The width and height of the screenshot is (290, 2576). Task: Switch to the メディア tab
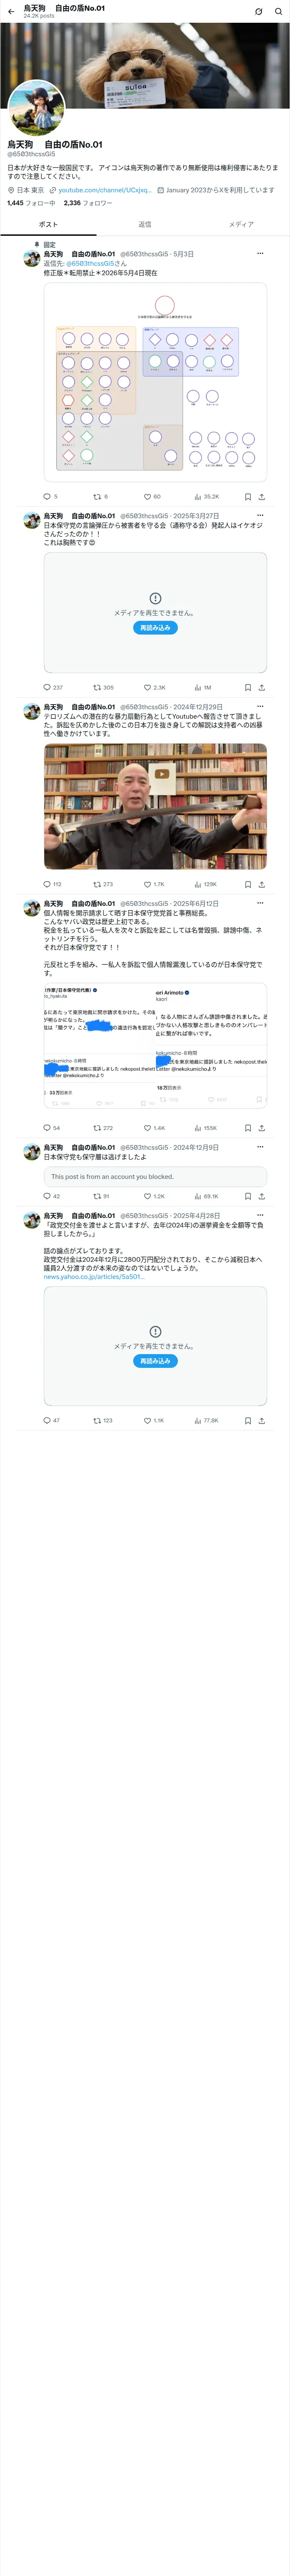pos(241,224)
